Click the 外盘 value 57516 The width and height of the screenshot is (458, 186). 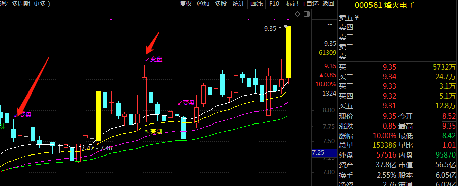coord(386,155)
